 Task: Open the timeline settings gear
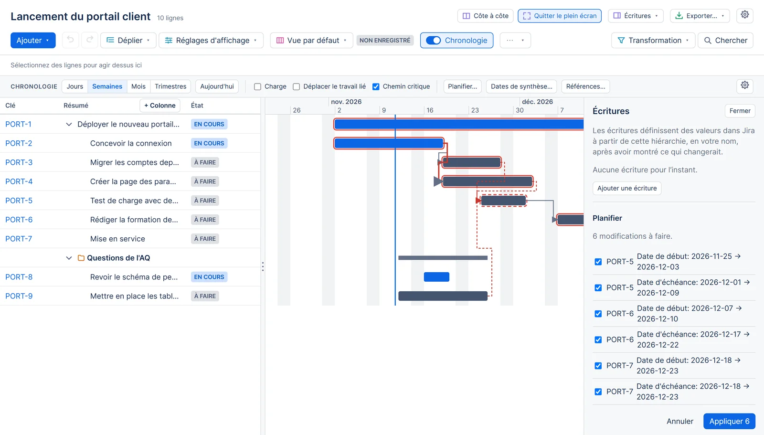pos(745,86)
